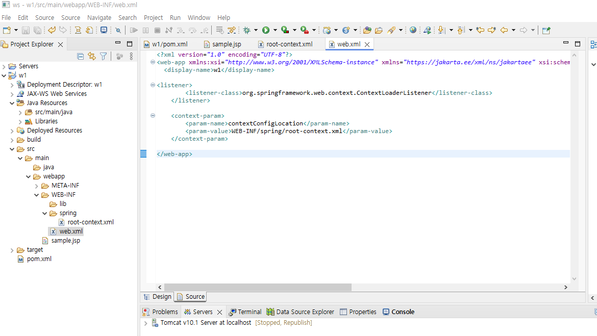This screenshot has width=597, height=336.
Task: Expand the META-INF folder node
Action: tap(37, 186)
